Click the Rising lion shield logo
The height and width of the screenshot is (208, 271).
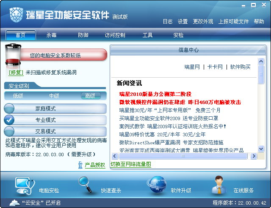(16, 15)
